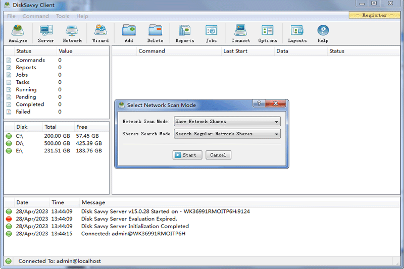Click the green indicator for disk C:\
Image resolution: width=404 pixels, height=269 pixels.
(x=9, y=136)
